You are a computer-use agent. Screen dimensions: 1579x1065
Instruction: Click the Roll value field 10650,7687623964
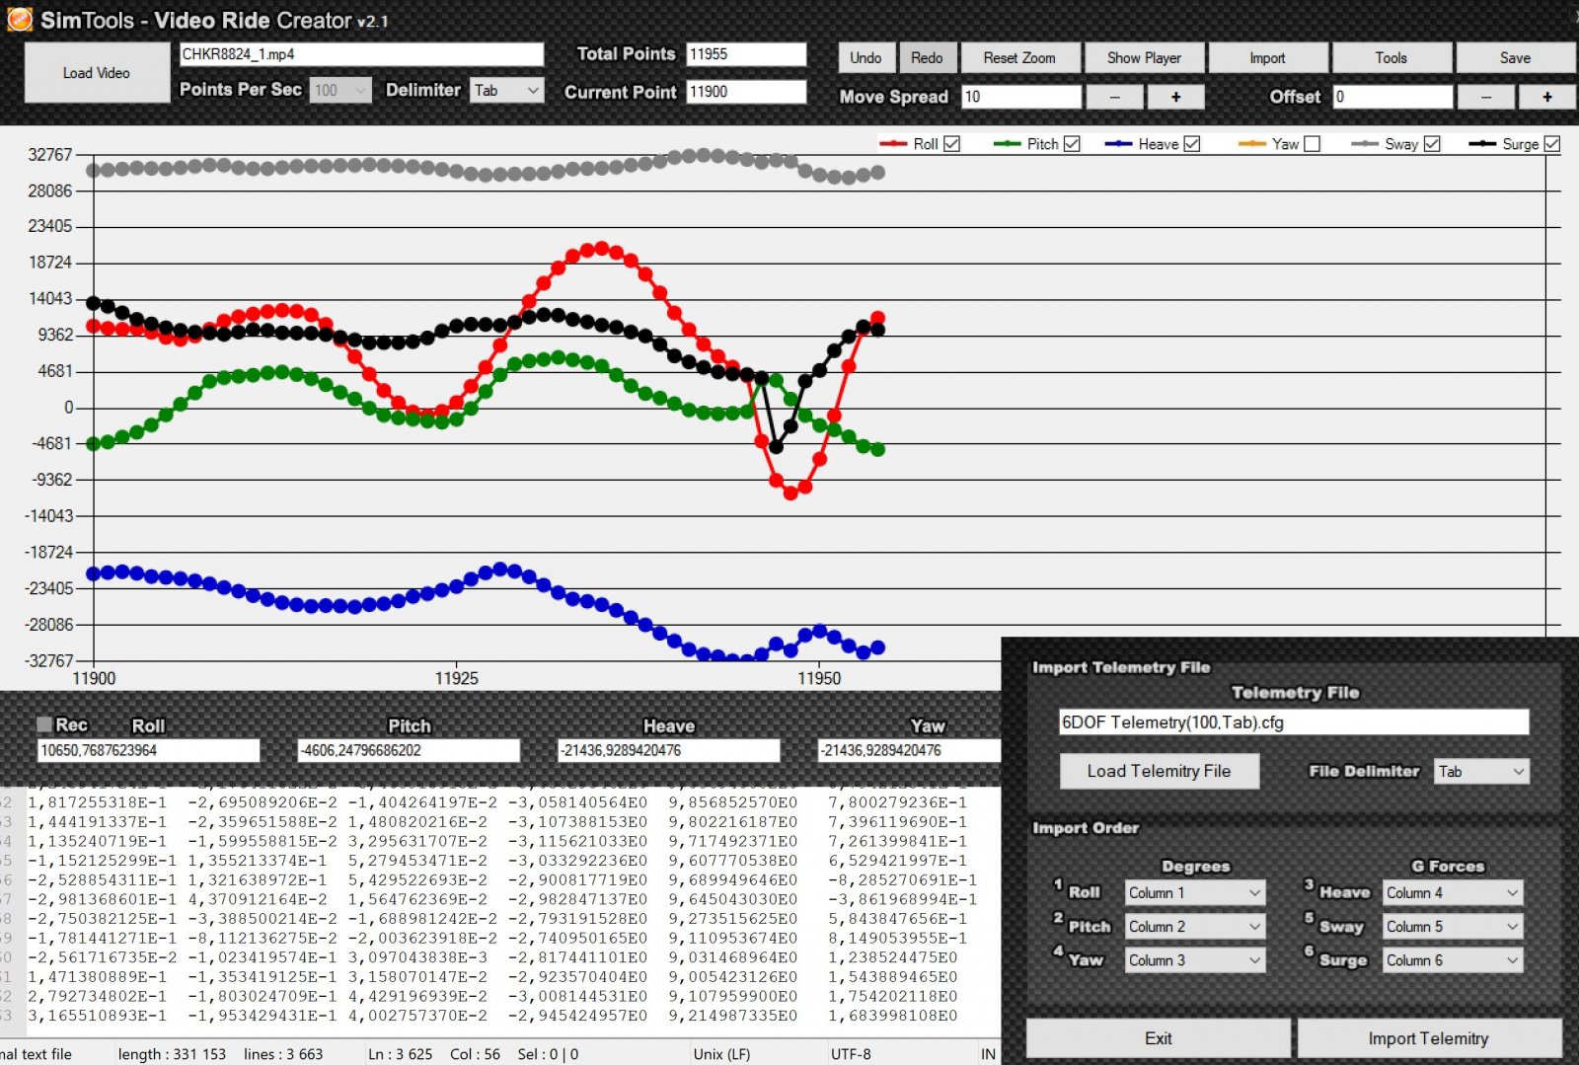point(149,751)
